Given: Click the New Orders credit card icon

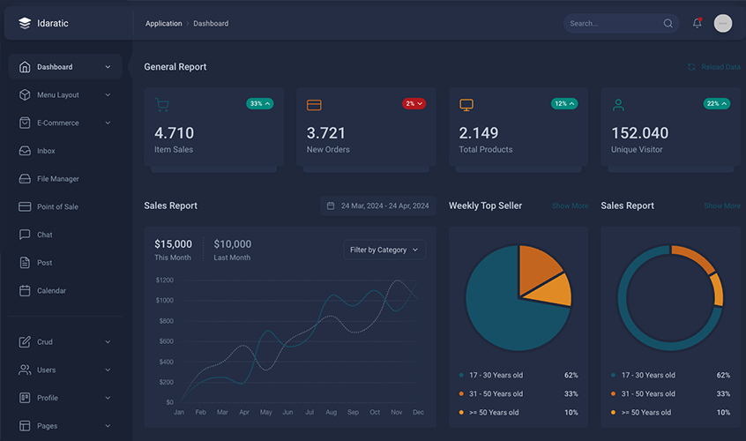Looking at the screenshot, I should (x=314, y=105).
